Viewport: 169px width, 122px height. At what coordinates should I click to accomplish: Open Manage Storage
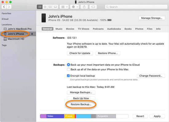coord(152,18)
